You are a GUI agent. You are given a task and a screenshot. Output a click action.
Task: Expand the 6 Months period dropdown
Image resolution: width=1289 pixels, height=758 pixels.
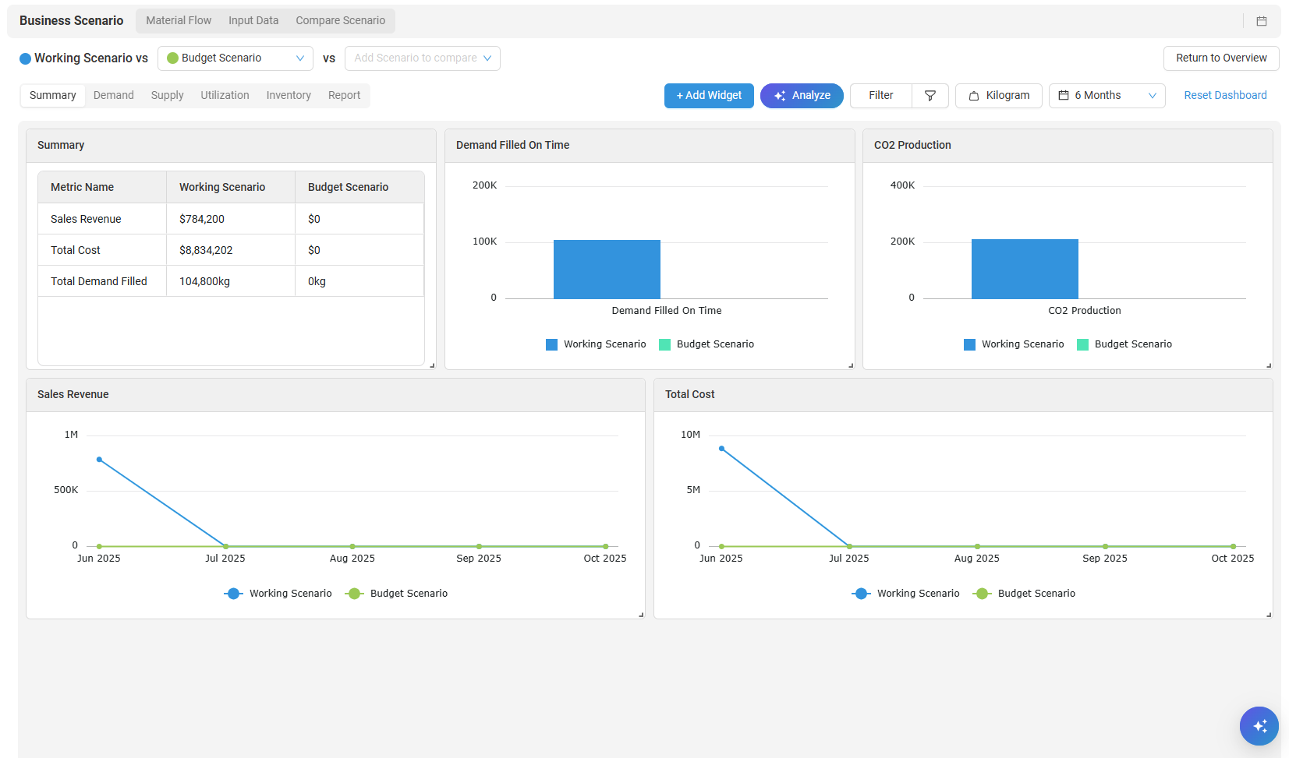click(x=1107, y=96)
